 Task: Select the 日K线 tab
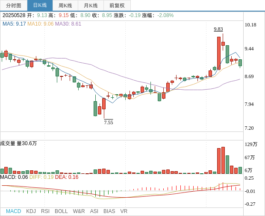(x=40, y=6)
